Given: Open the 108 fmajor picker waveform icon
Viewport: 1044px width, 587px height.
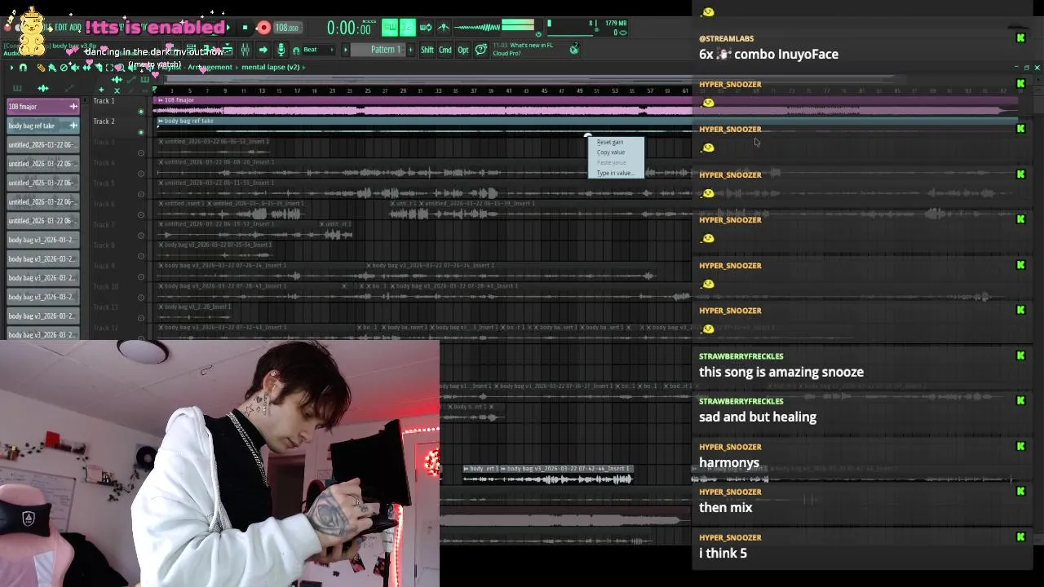Looking at the screenshot, I should [73, 107].
